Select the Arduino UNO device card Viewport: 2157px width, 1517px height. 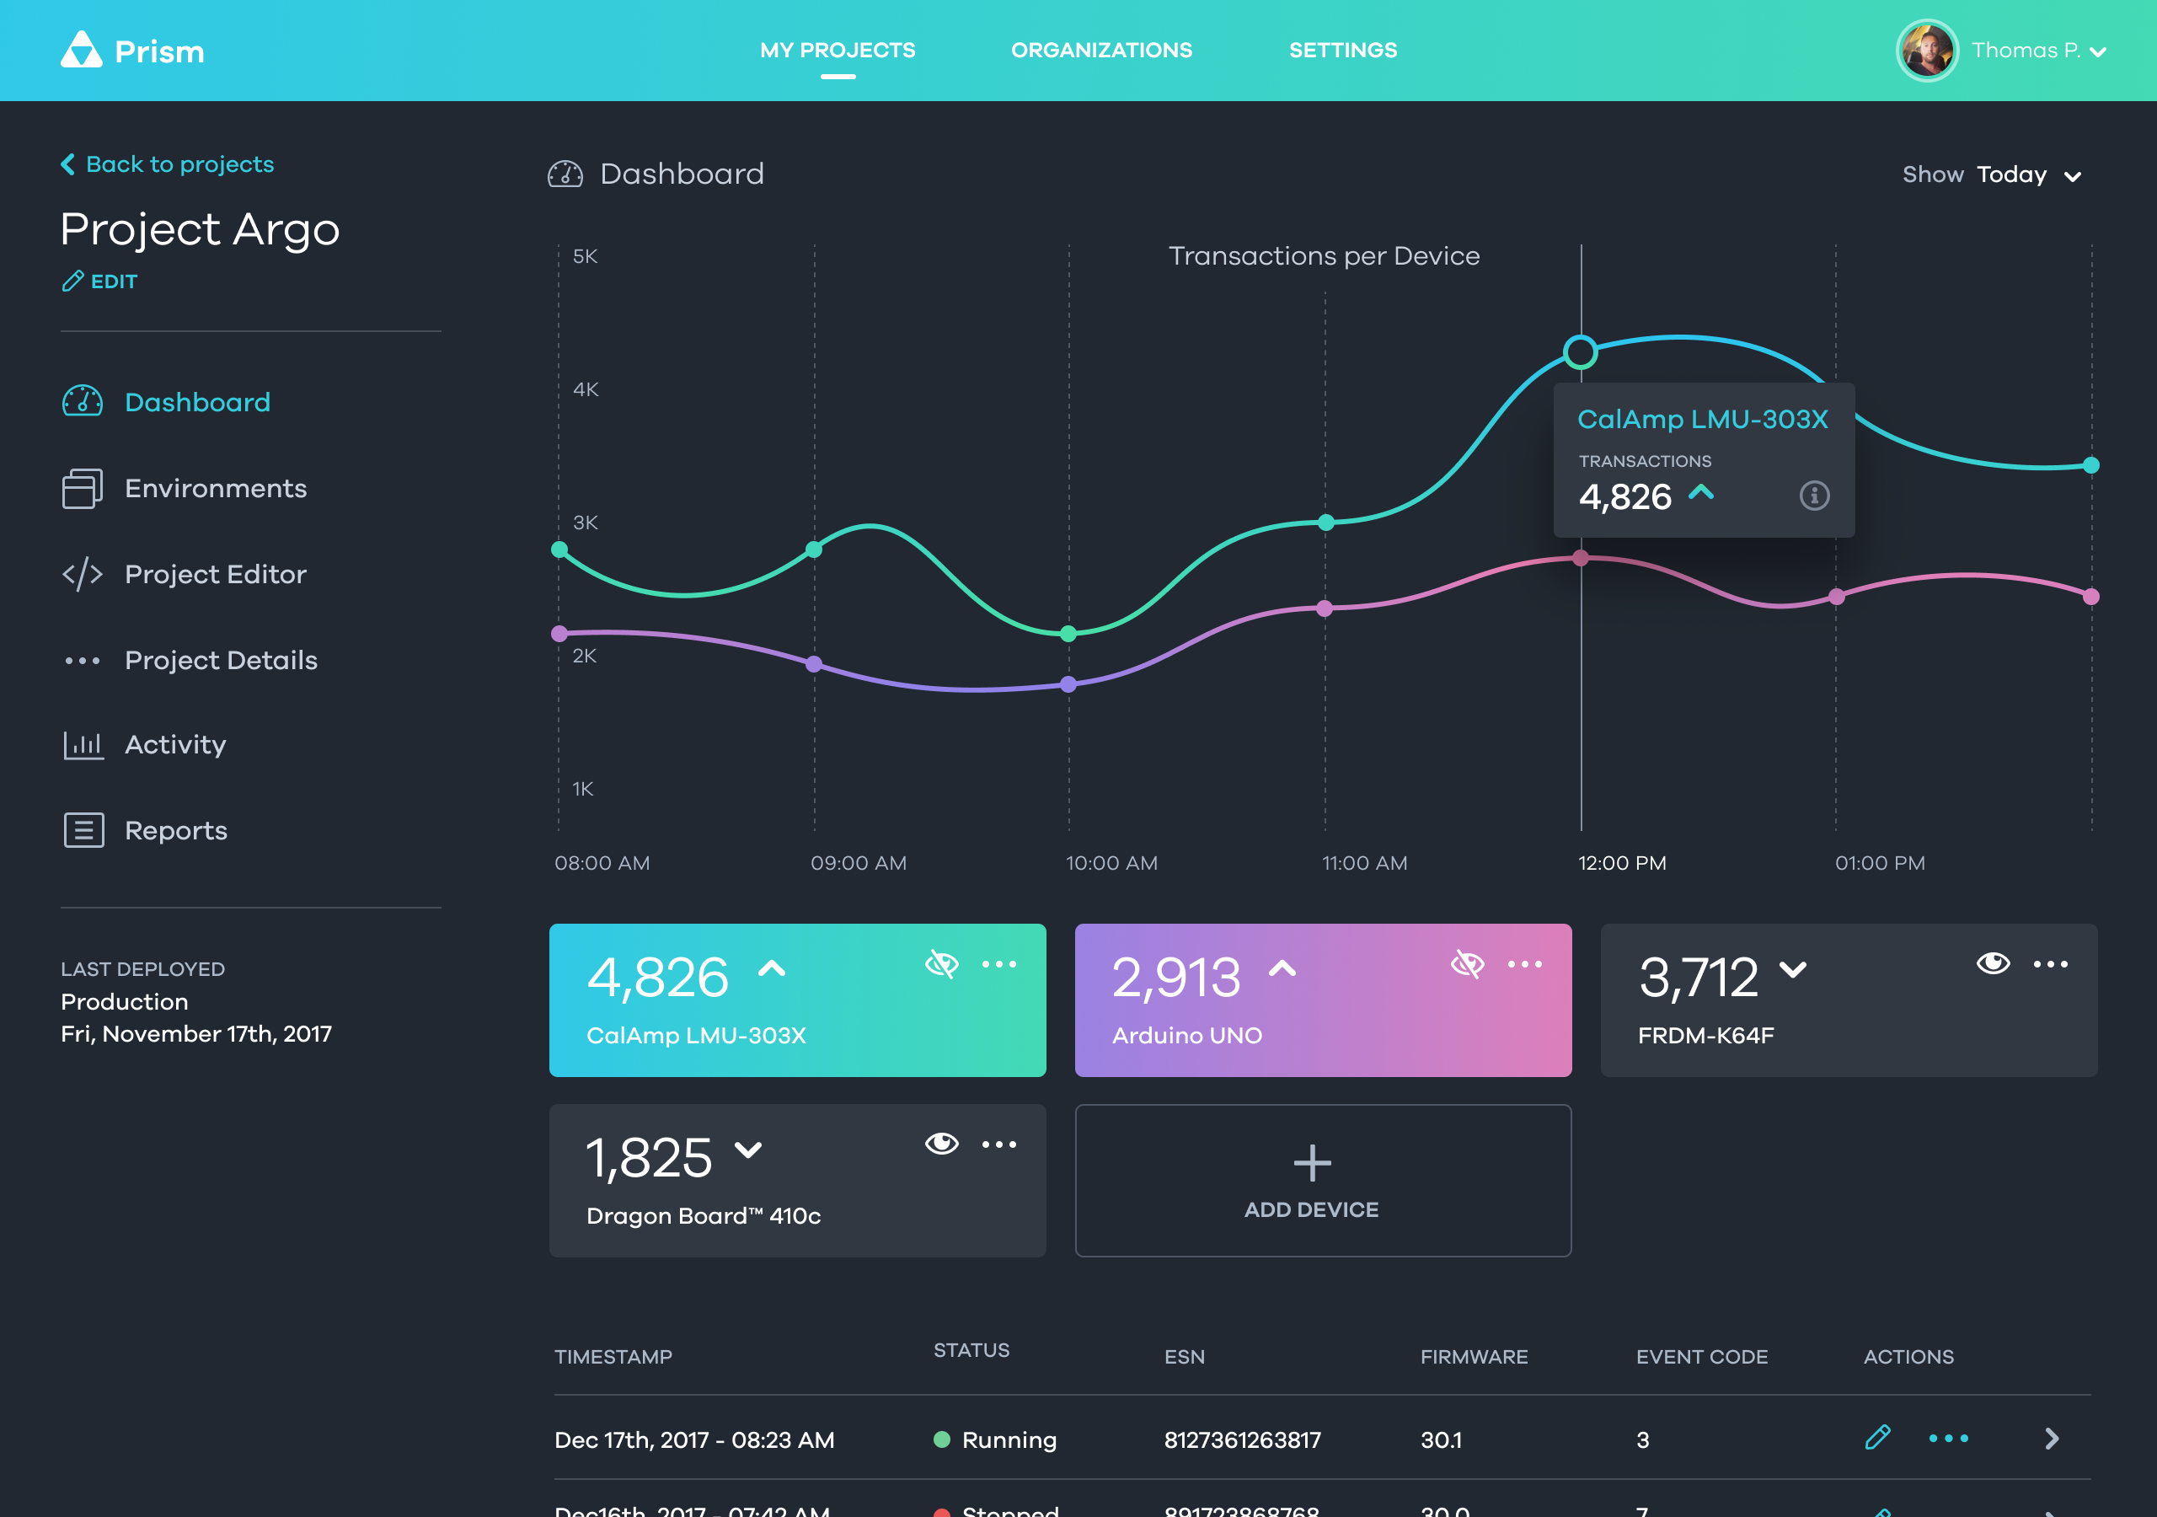pos(1323,1000)
